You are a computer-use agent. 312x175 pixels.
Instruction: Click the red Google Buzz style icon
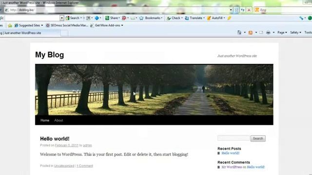click(x=124, y=18)
